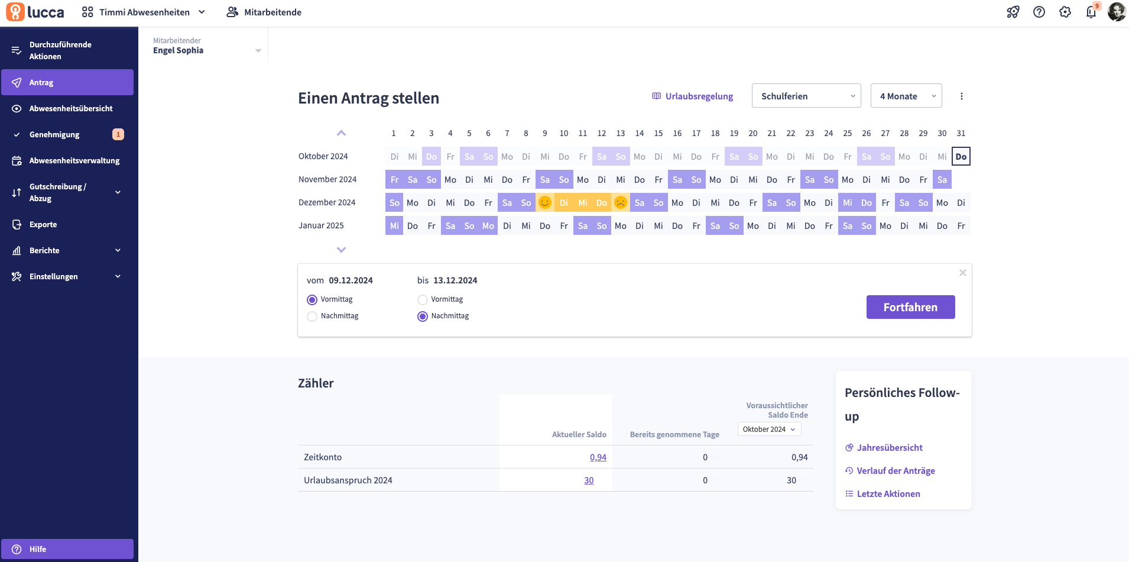
Task: Select Vormittag for the end date
Action: pos(423,300)
